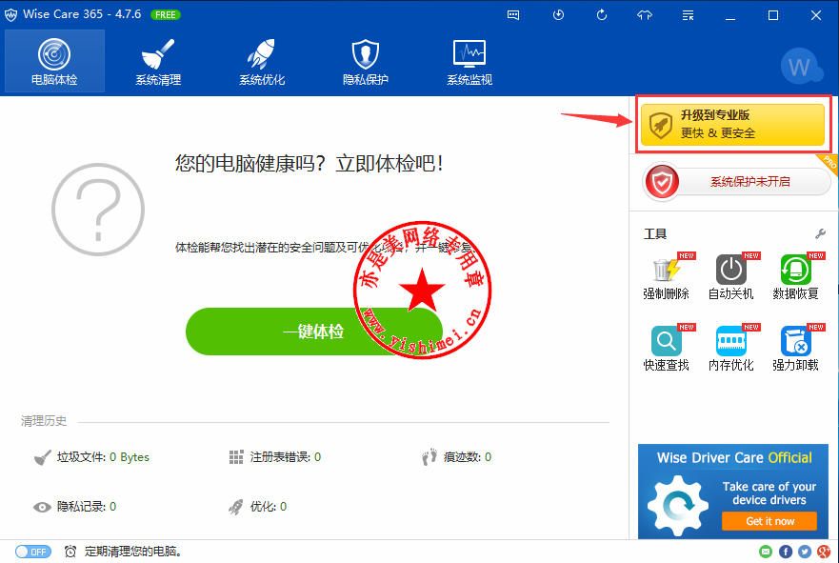The width and height of the screenshot is (839, 563).
Task: Click 升级到专业版 upgrade button
Action: click(732, 124)
